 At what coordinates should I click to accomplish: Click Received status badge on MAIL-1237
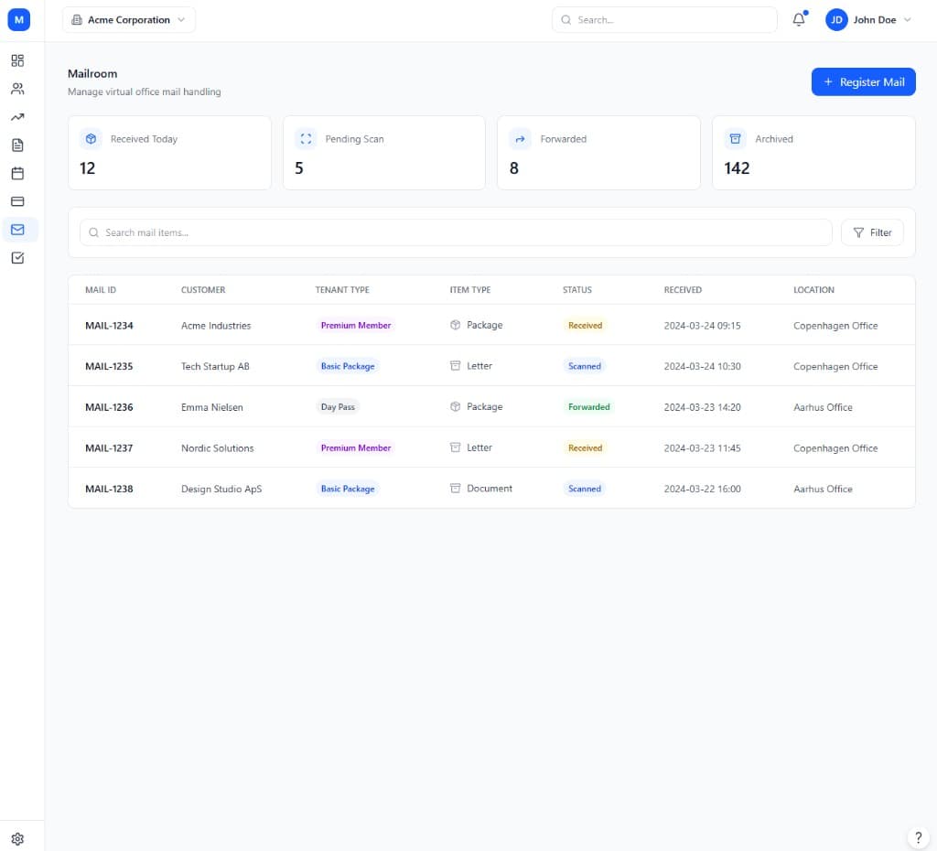[x=585, y=447]
